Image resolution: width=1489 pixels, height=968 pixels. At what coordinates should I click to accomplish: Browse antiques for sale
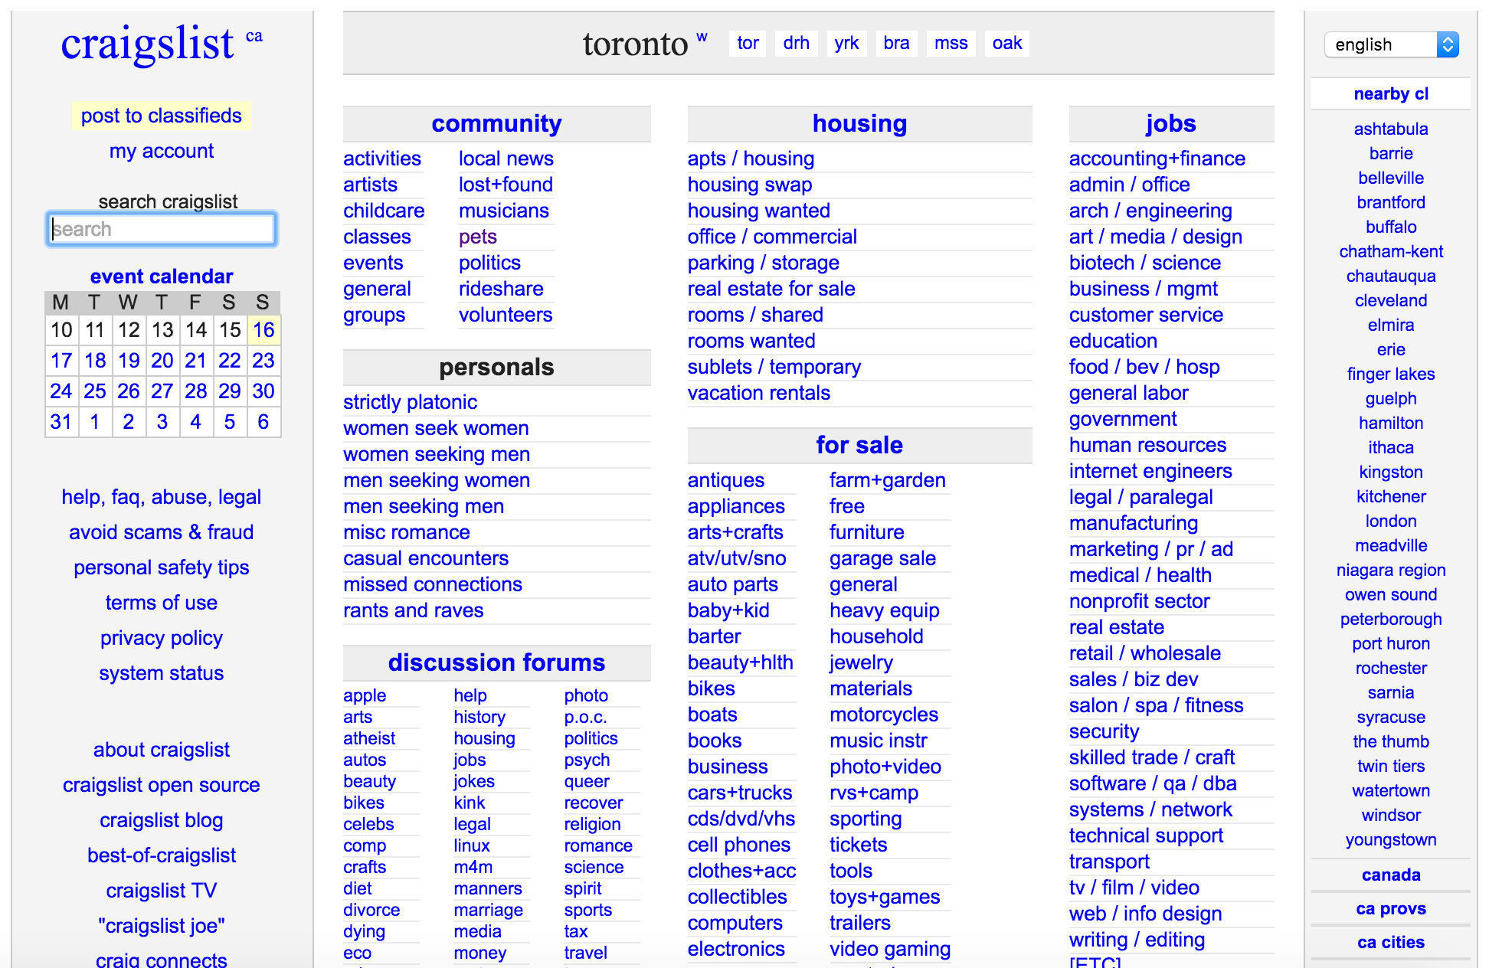pyautogui.click(x=726, y=480)
